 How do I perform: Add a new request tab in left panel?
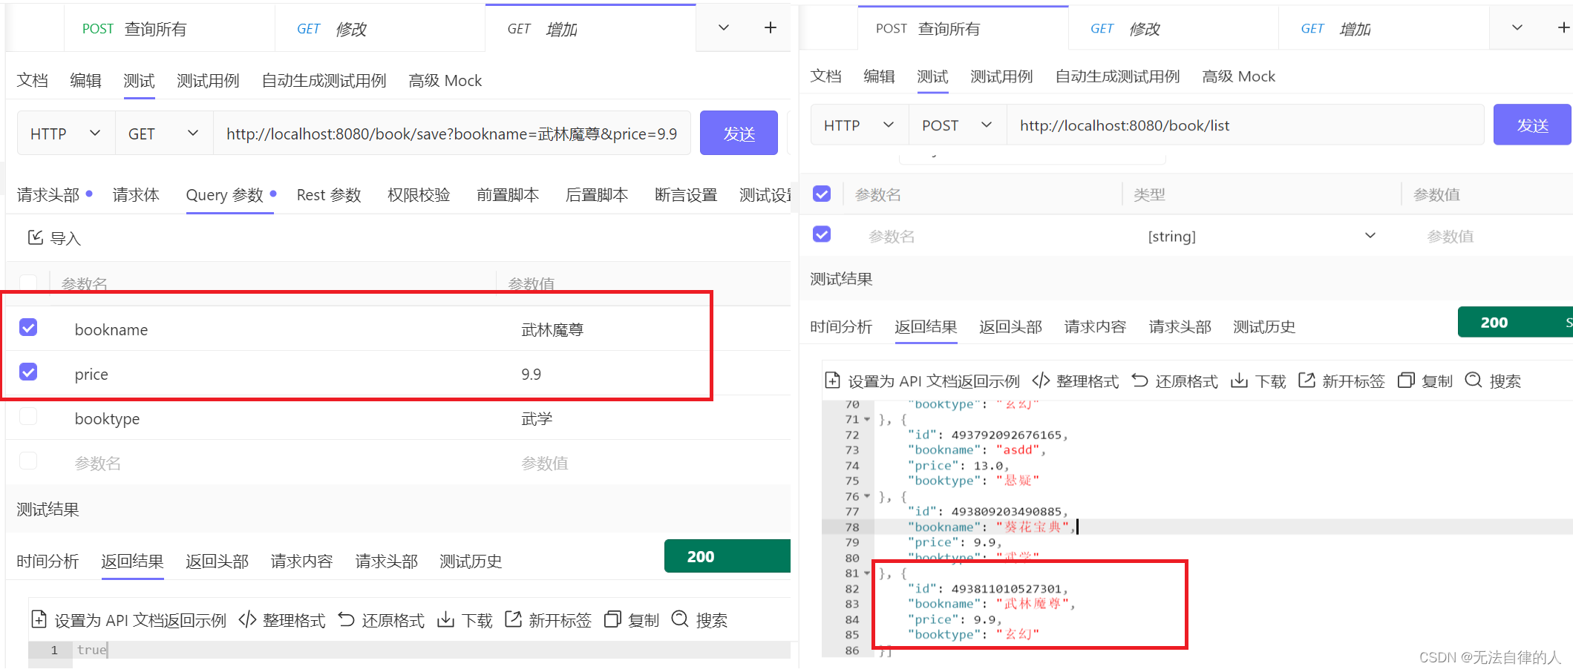coord(771,27)
